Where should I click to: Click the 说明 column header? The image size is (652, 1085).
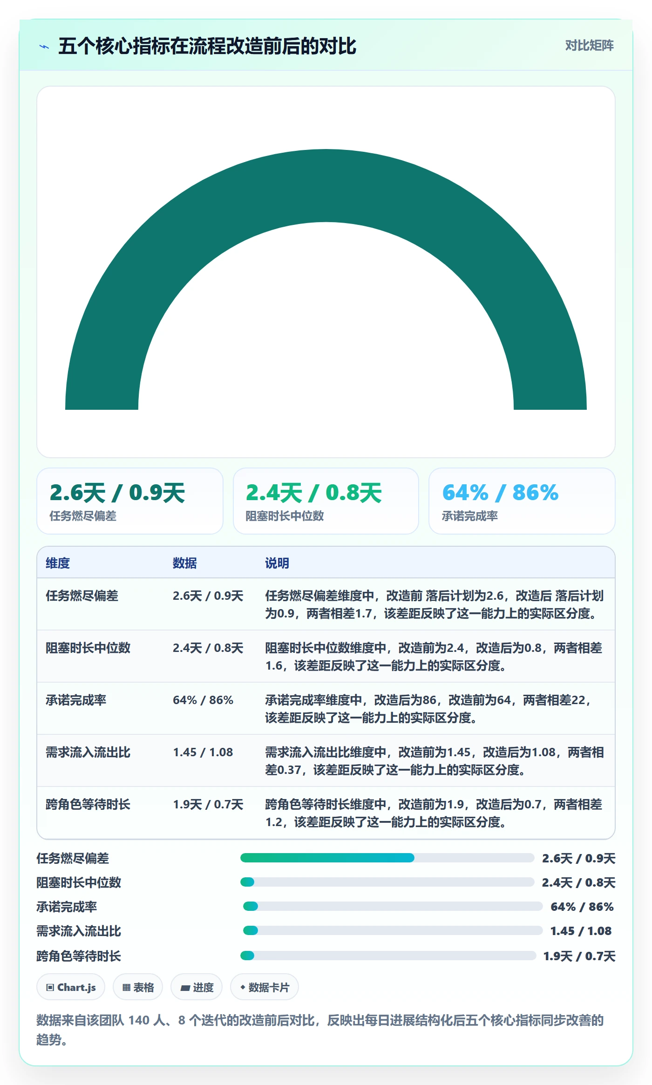tap(277, 563)
